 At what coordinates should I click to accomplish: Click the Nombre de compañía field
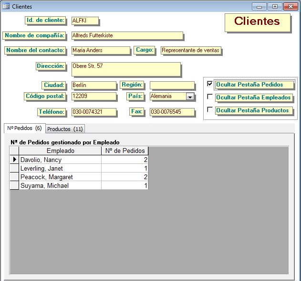tap(127, 35)
